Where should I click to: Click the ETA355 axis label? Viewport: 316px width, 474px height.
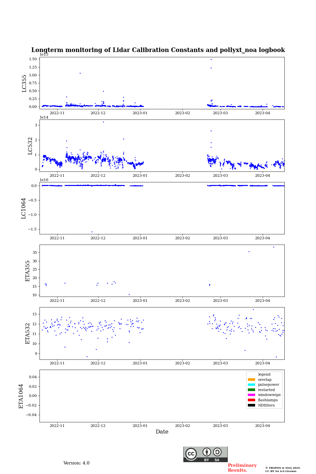[28, 271]
